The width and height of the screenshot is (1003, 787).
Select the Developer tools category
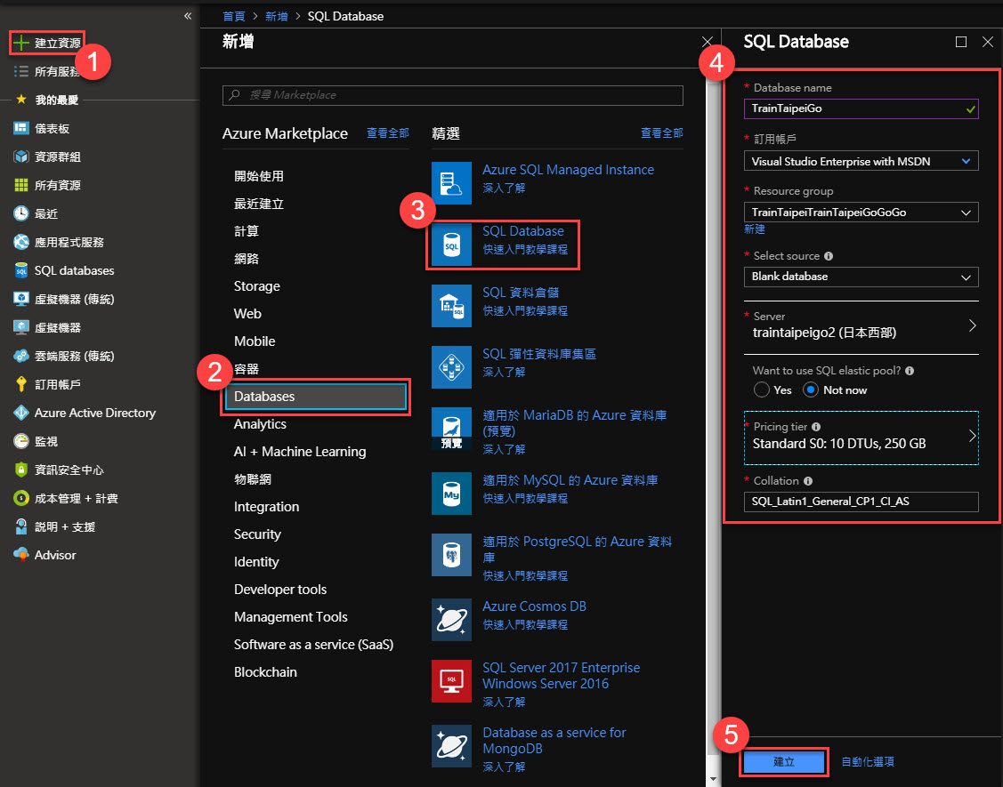point(280,589)
